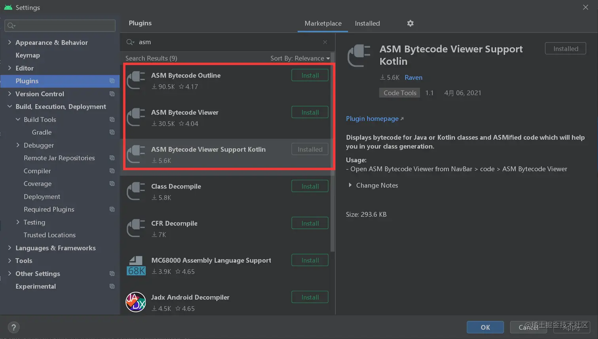
Task: Open the plugin settings gear menu
Action: point(410,23)
